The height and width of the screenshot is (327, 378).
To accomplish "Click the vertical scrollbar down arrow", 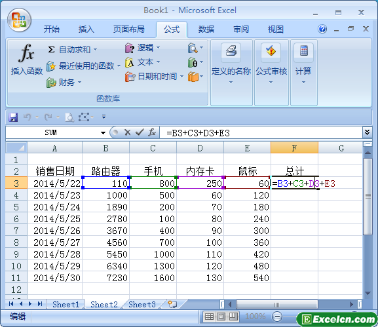I will pyautogui.click(x=368, y=294).
